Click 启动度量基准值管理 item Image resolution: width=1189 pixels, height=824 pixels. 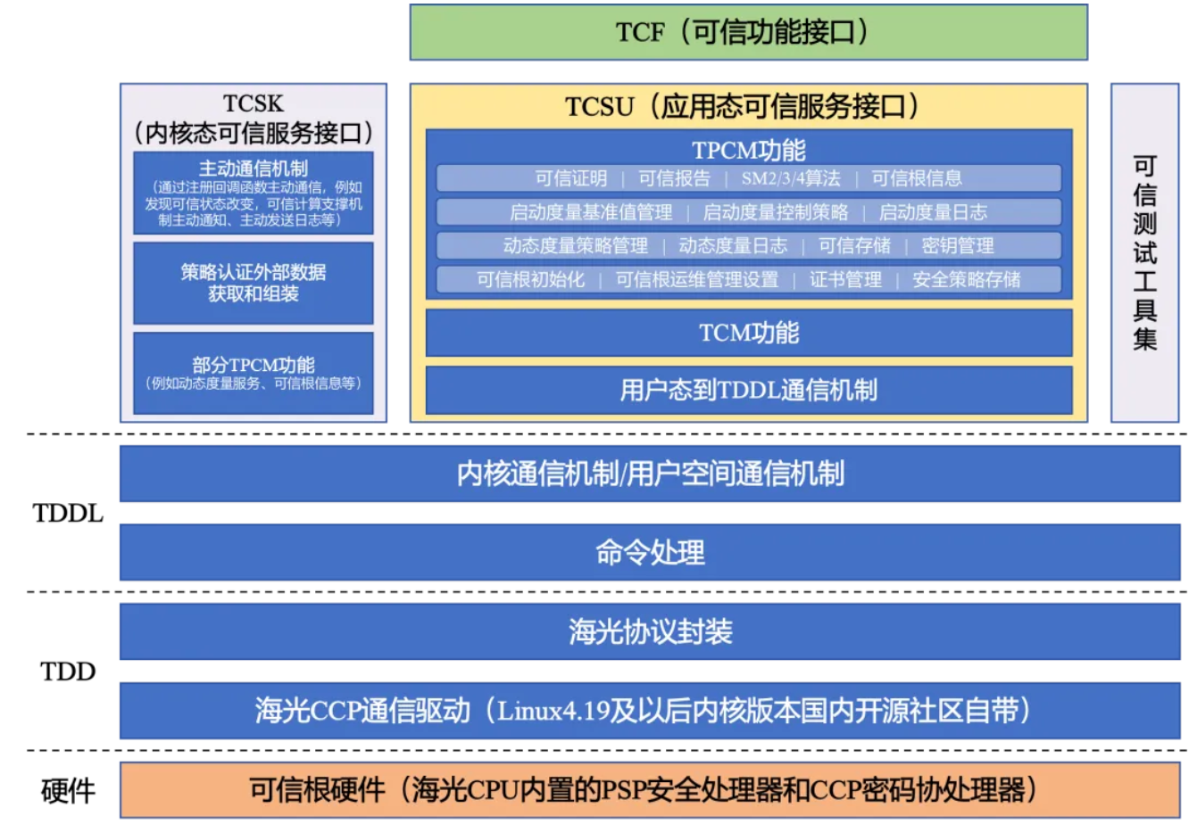pyautogui.click(x=591, y=212)
